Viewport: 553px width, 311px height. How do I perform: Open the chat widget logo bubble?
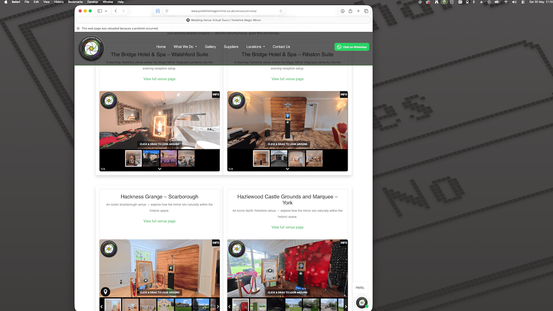point(362,303)
